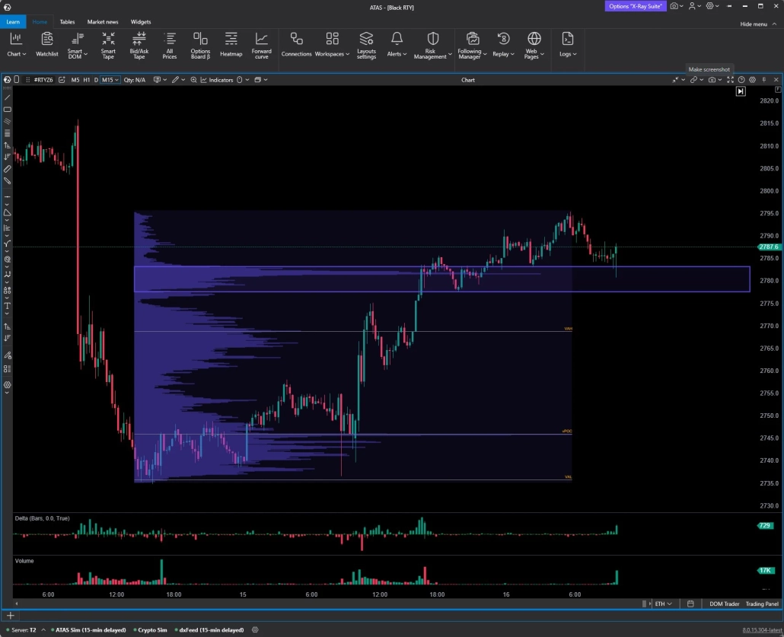Screen dimensions: 784x637
Task: Click the zoom magnifier in chart toolbar
Action: click(193, 80)
